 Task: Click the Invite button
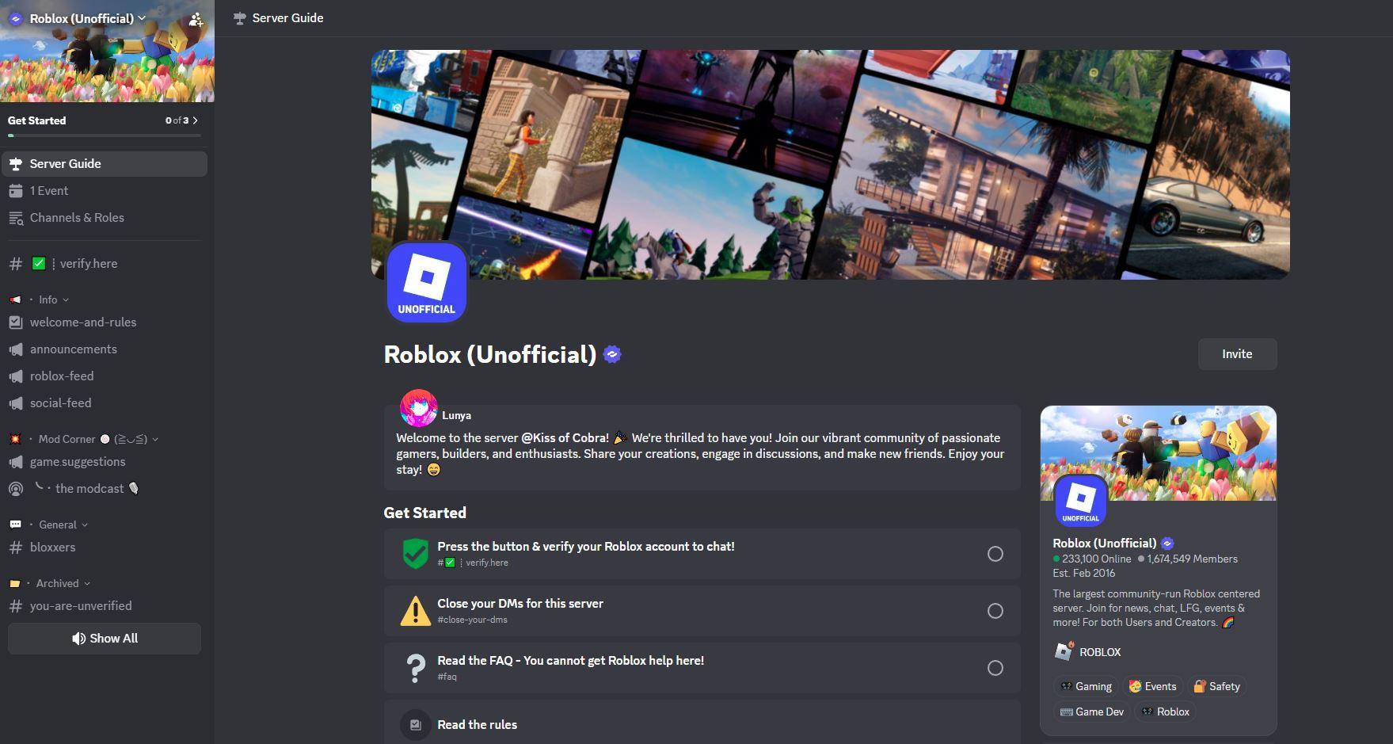click(x=1237, y=354)
